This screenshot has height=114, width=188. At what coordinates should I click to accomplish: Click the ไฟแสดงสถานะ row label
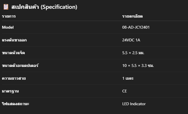tap(16, 104)
